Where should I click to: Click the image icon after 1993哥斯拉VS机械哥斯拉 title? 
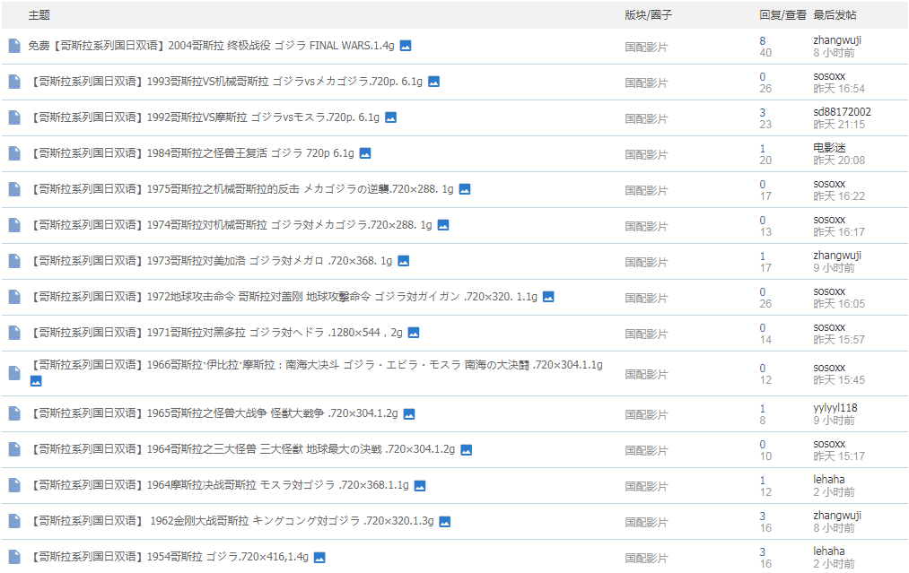433,81
